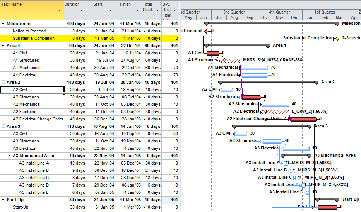Select the A2 Mechanical task name
The width and height of the screenshot is (361, 212).
point(26,105)
